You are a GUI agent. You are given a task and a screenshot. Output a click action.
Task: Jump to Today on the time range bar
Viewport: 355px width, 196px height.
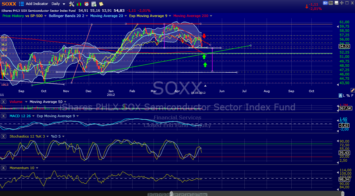click(202, 195)
